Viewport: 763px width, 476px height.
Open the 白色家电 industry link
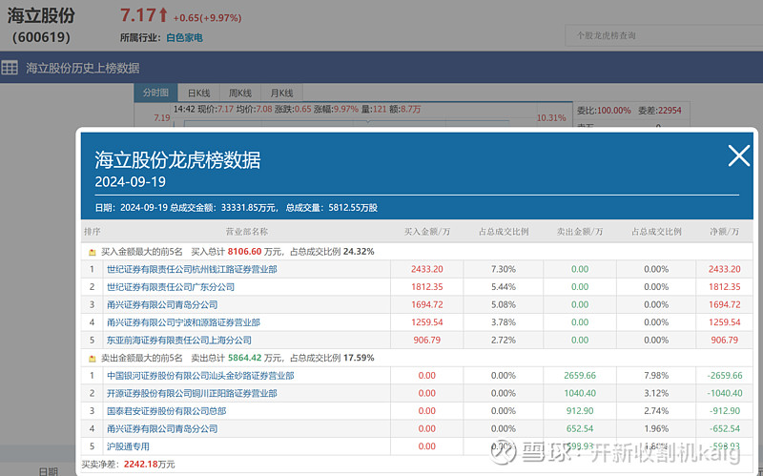click(184, 37)
